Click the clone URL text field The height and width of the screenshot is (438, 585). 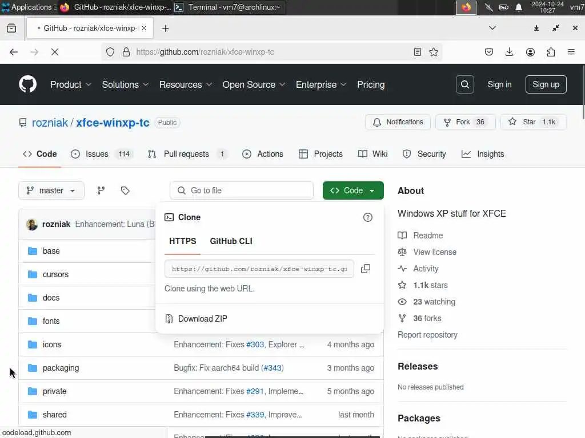(259, 269)
